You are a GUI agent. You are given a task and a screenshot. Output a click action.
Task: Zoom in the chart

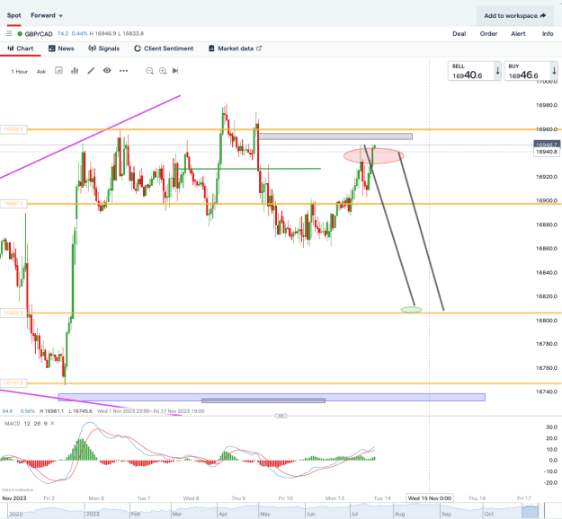tap(163, 71)
